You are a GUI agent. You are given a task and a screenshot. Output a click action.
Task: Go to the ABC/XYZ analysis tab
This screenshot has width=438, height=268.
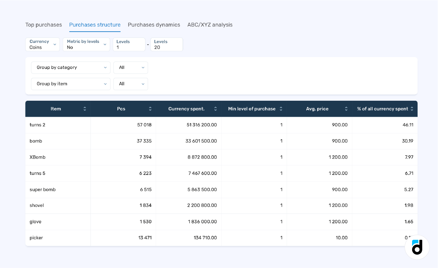[210, 25]
